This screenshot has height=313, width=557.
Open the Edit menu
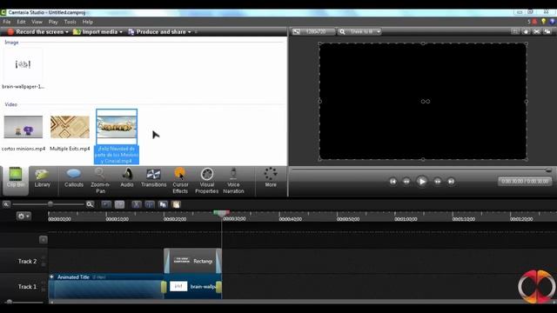click(x=21, y=22)
